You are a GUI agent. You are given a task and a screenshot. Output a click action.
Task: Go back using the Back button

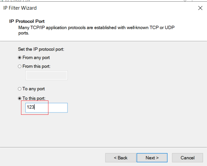pyautogui.click(x=121, y=158)
